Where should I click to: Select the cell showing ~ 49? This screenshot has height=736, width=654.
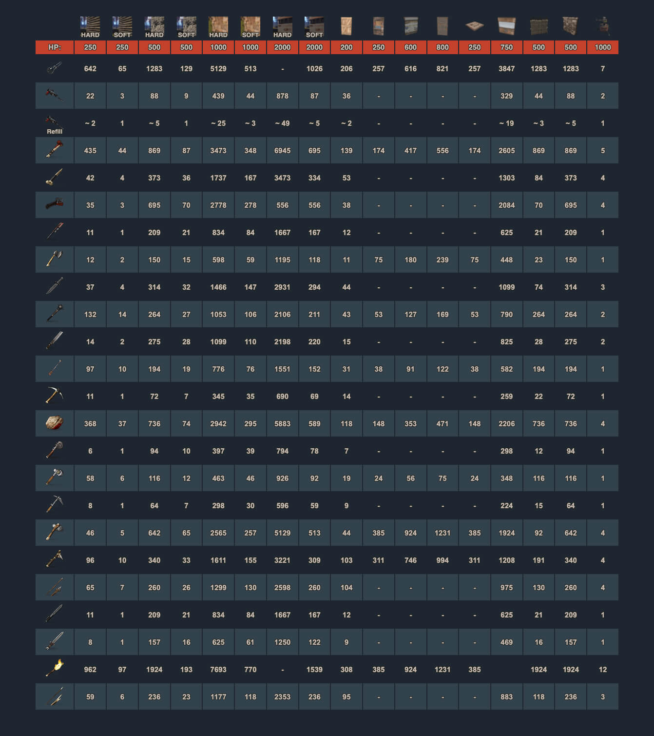click(283, 123)
